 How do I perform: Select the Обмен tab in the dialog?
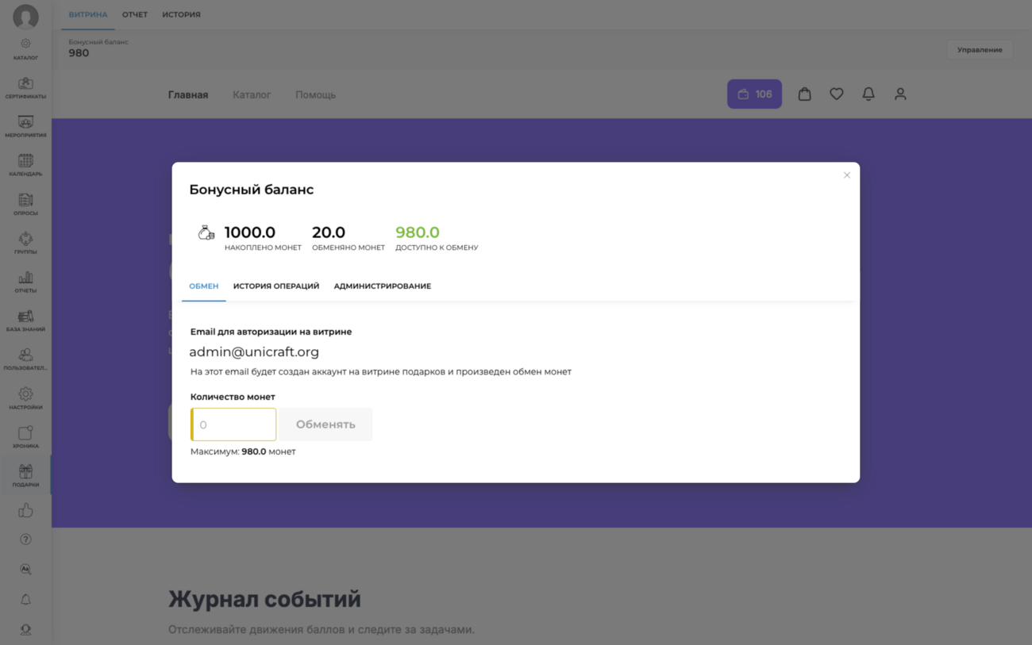click(x=204, y=286)
